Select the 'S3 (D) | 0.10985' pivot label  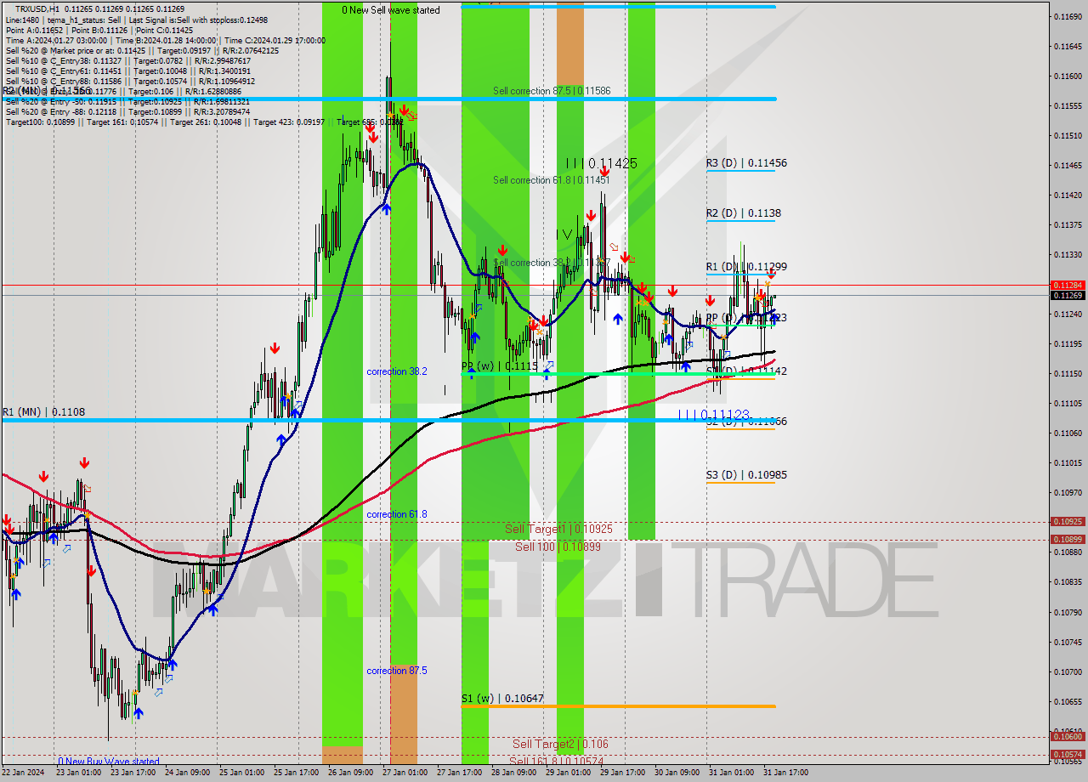point(746,474)
